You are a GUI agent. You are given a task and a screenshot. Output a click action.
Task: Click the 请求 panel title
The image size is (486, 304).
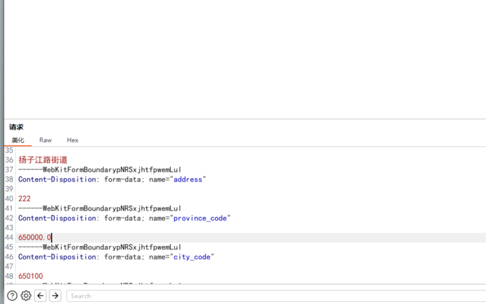point(16,127)
